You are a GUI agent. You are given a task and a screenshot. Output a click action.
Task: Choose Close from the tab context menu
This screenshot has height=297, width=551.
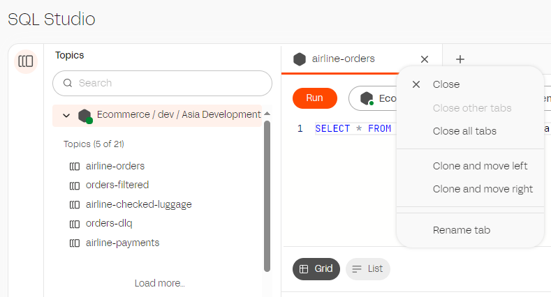pyautogui.click(x=446, y=84)
